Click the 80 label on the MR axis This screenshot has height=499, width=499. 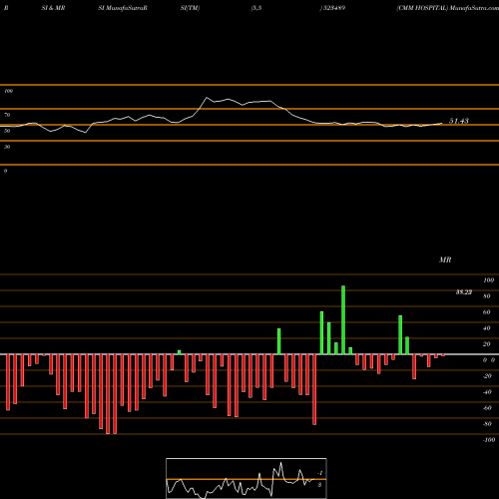click(x=487, y=296)
